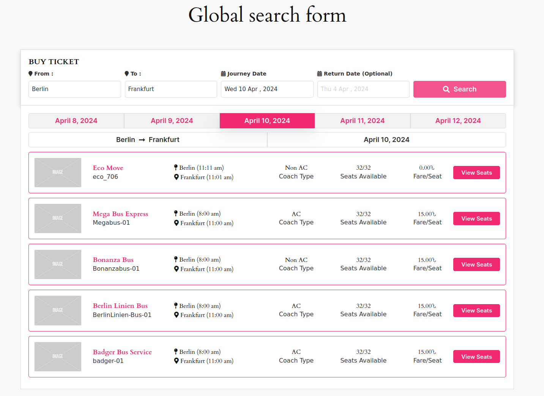
Task: View seats for Badger Bus Service
Action: click(476, 357)
